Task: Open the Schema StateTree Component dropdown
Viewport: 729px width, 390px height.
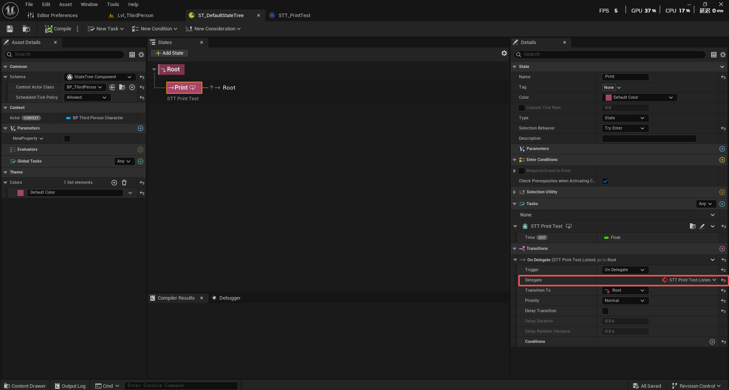Action: (100, 77)
